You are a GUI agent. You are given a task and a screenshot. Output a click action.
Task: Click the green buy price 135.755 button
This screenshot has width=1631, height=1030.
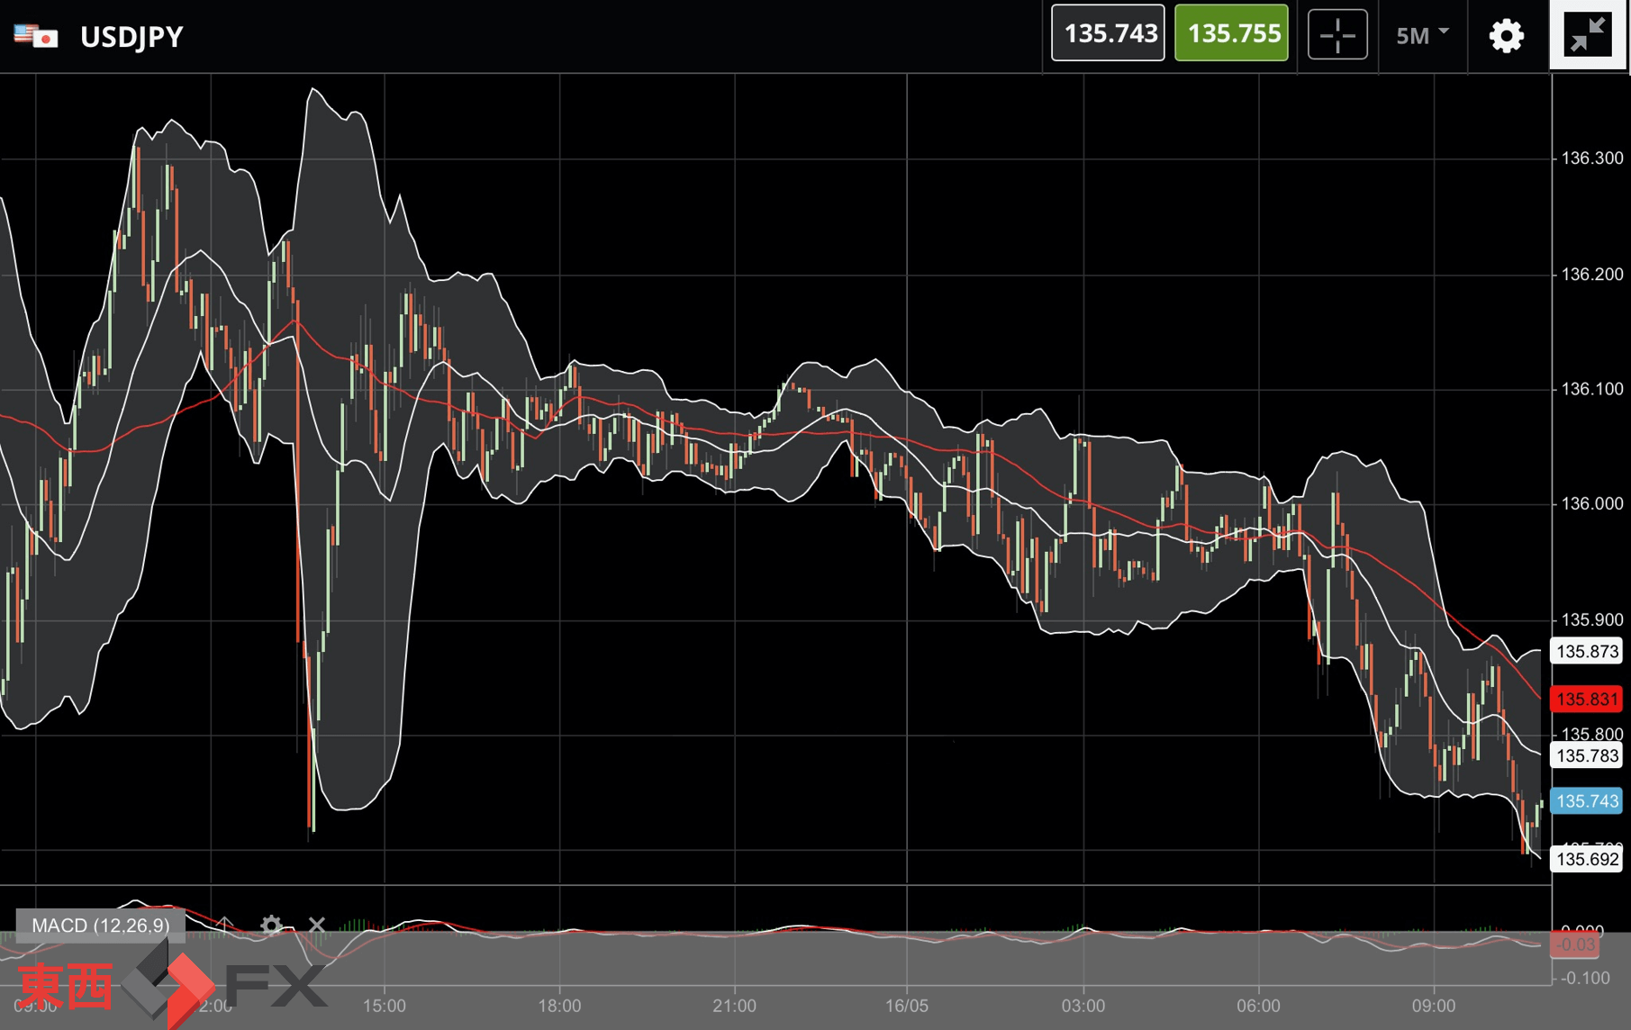pyautogui.click(x=1232, y=33)
